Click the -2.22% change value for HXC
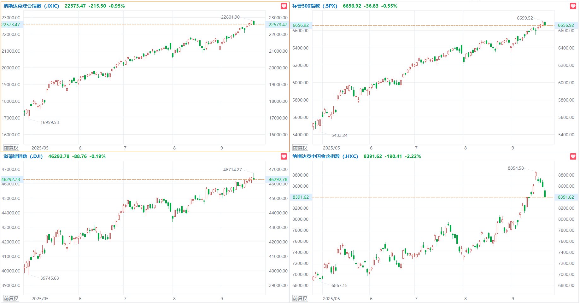The height and width of the screenshot is (304, 580). tap(413, 156)
